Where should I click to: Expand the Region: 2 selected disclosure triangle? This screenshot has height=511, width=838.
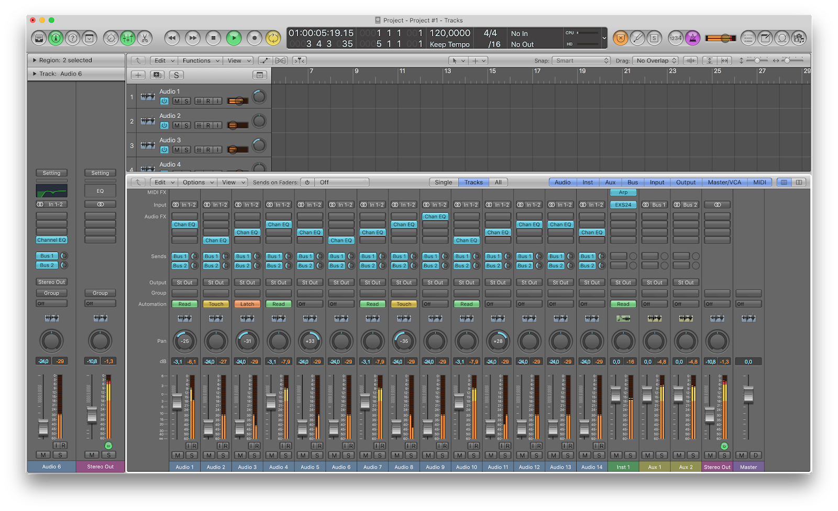coord(35,60)
